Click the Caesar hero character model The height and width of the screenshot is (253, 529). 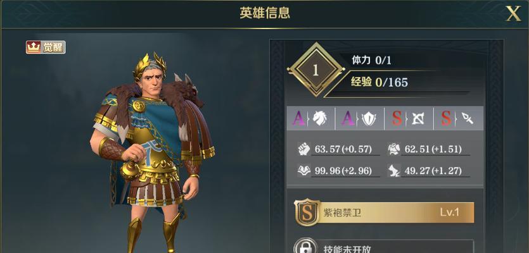pyautogui.click(x=153, y=152)
